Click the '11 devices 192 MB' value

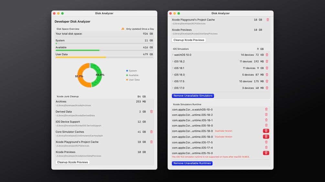click(x=252, y=62)
